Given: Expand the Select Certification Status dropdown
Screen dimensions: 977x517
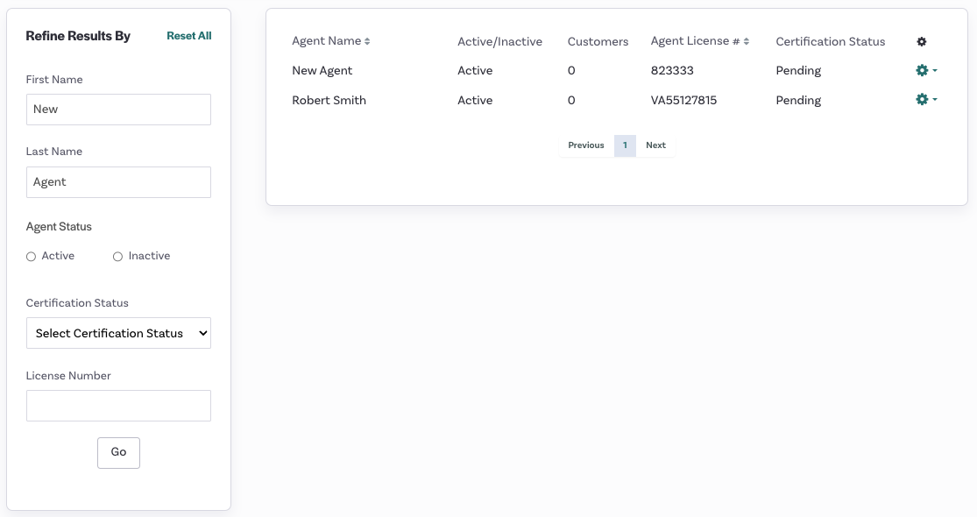Looking at the screenshot, I should coord(118,333).
